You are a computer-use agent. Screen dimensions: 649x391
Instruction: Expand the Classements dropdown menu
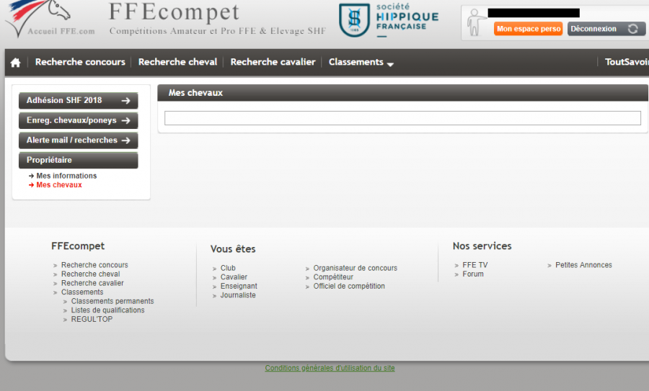(361, 63)
